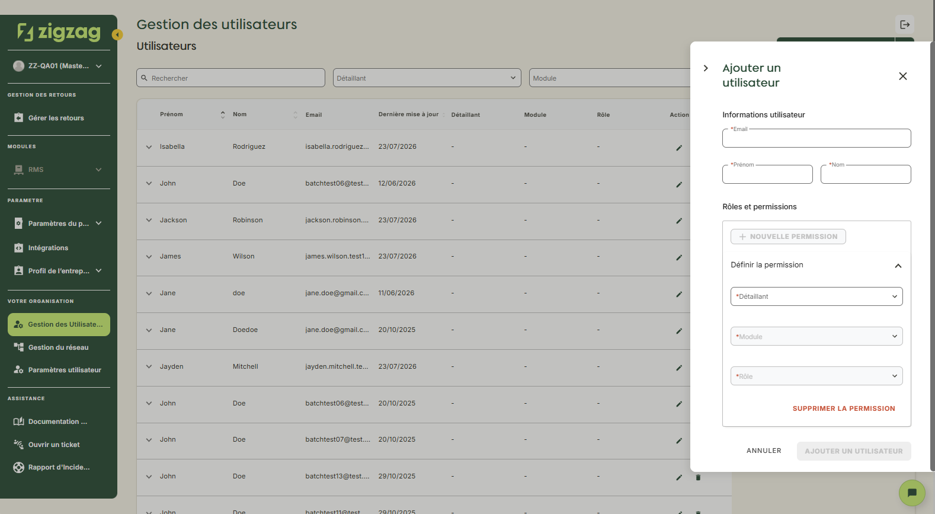Click the Rechercher search box
Viewport: 935px width, 514px height.
point(230,78)
